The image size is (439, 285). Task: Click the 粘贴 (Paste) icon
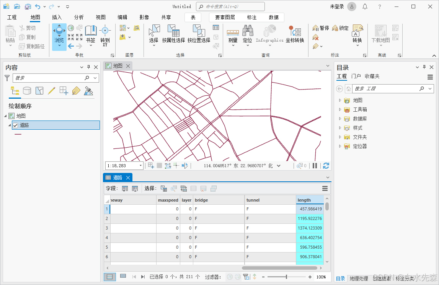[x=10, y=31]
